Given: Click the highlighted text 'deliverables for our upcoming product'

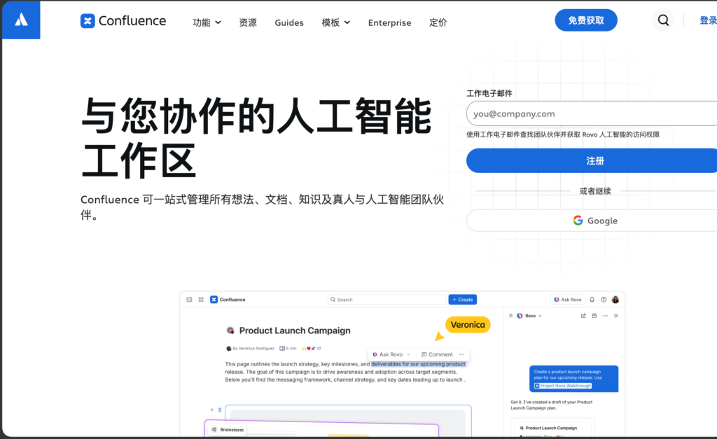Looking at the screenshot, I should [418, 364].
